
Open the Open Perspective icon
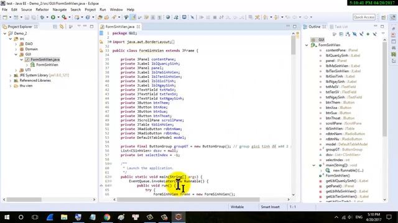(x=384, y=17)
